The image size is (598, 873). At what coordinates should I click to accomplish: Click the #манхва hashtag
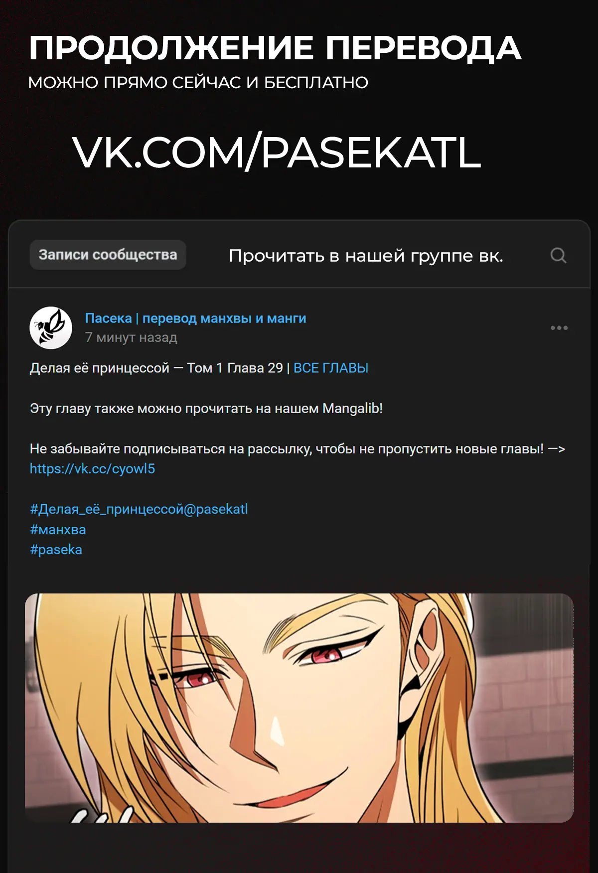tap(58, 530)
